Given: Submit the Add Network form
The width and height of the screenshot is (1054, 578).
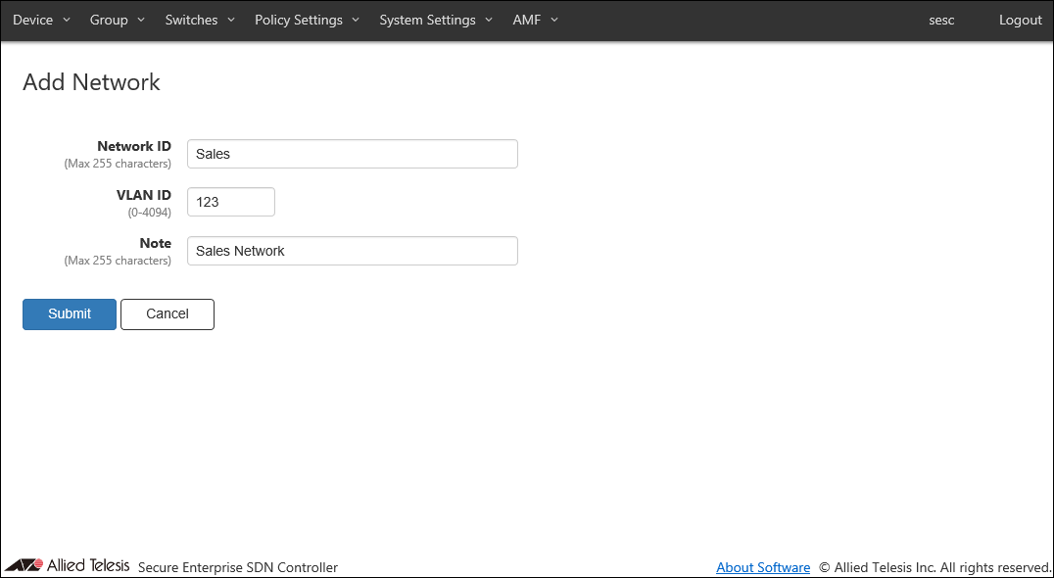Looking at the screenshot, I should point(70,314).
